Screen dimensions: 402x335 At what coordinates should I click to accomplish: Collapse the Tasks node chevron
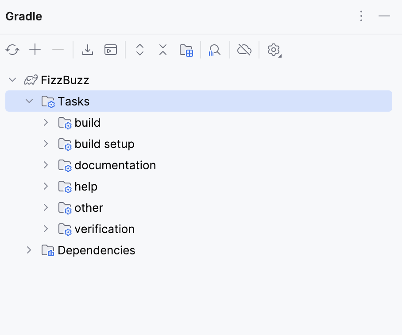(x=29, y=101)
